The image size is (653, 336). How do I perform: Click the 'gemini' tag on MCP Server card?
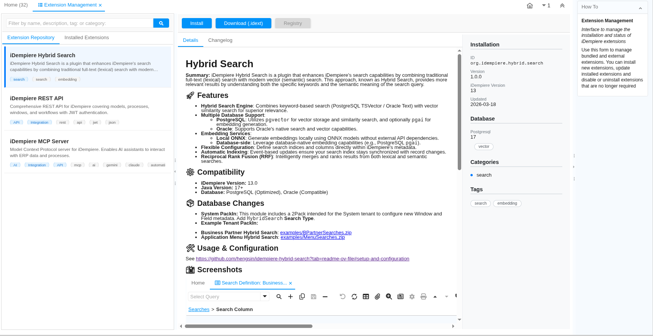[x=112, y=165]
